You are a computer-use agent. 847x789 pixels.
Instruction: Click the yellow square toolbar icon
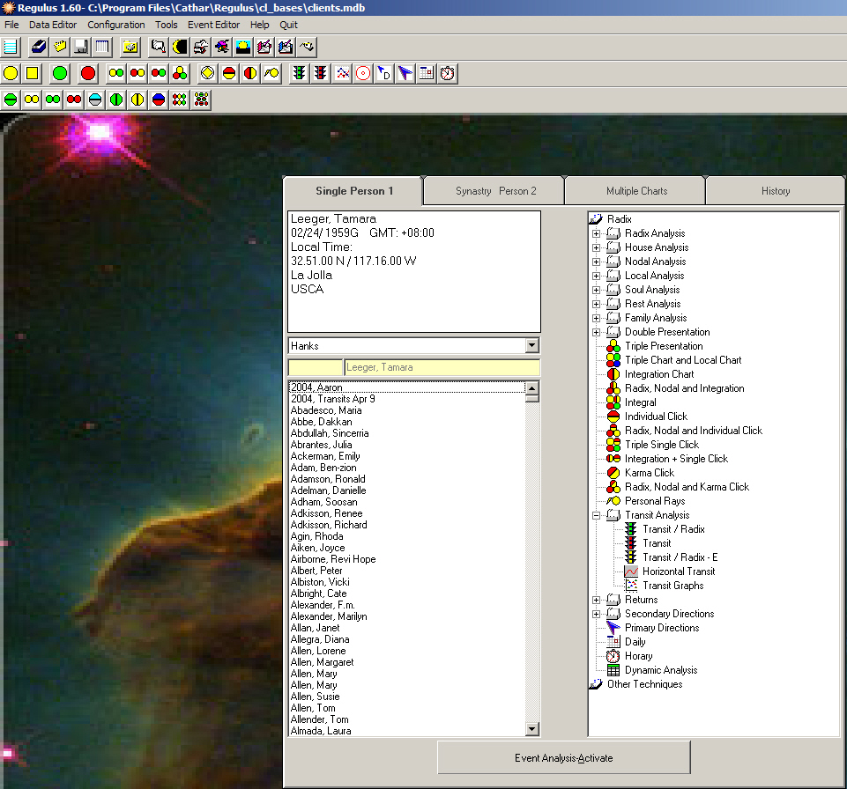click(33, 73)
